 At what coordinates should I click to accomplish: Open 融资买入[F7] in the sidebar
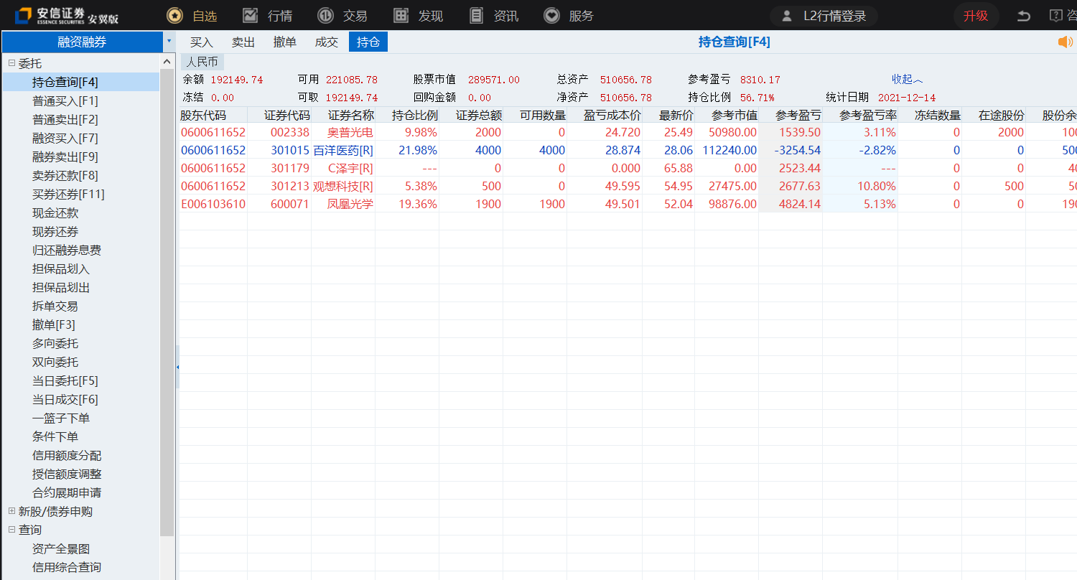click(65, 138)
